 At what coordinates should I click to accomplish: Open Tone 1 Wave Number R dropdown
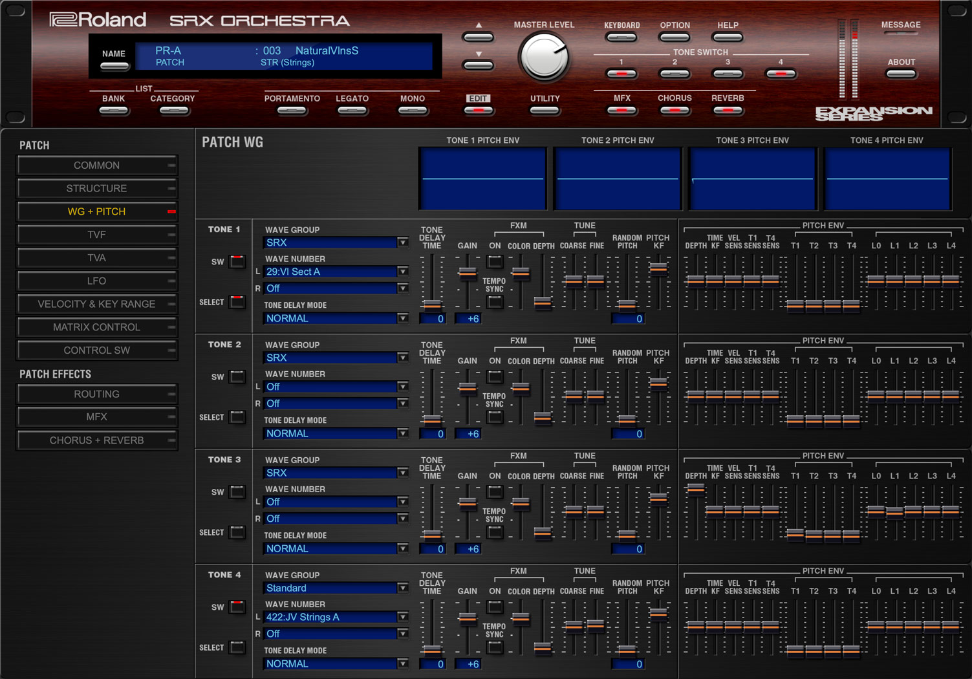336,288
